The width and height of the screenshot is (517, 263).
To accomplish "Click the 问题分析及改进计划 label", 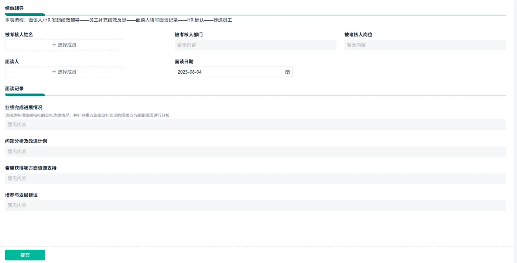I will pyautogui.click(x=26, y=141).
